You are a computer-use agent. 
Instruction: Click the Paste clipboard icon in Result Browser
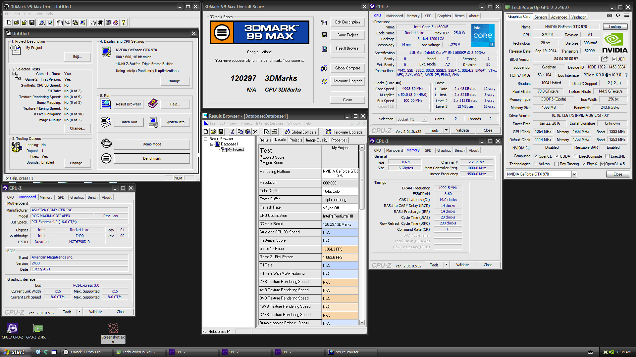248,132
